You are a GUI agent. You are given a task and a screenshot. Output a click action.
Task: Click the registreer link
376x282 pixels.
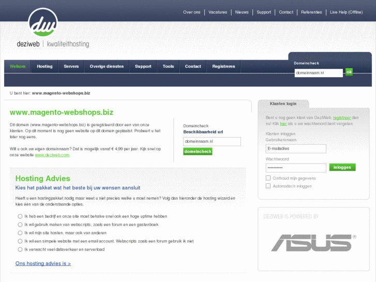[342, 117]
